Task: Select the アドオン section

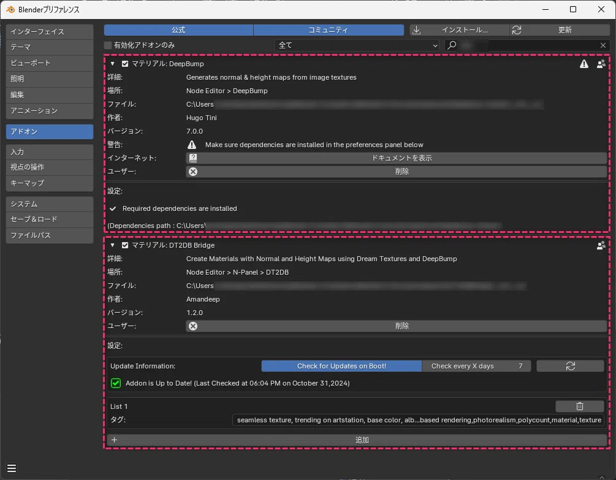Action: (50, 132)
